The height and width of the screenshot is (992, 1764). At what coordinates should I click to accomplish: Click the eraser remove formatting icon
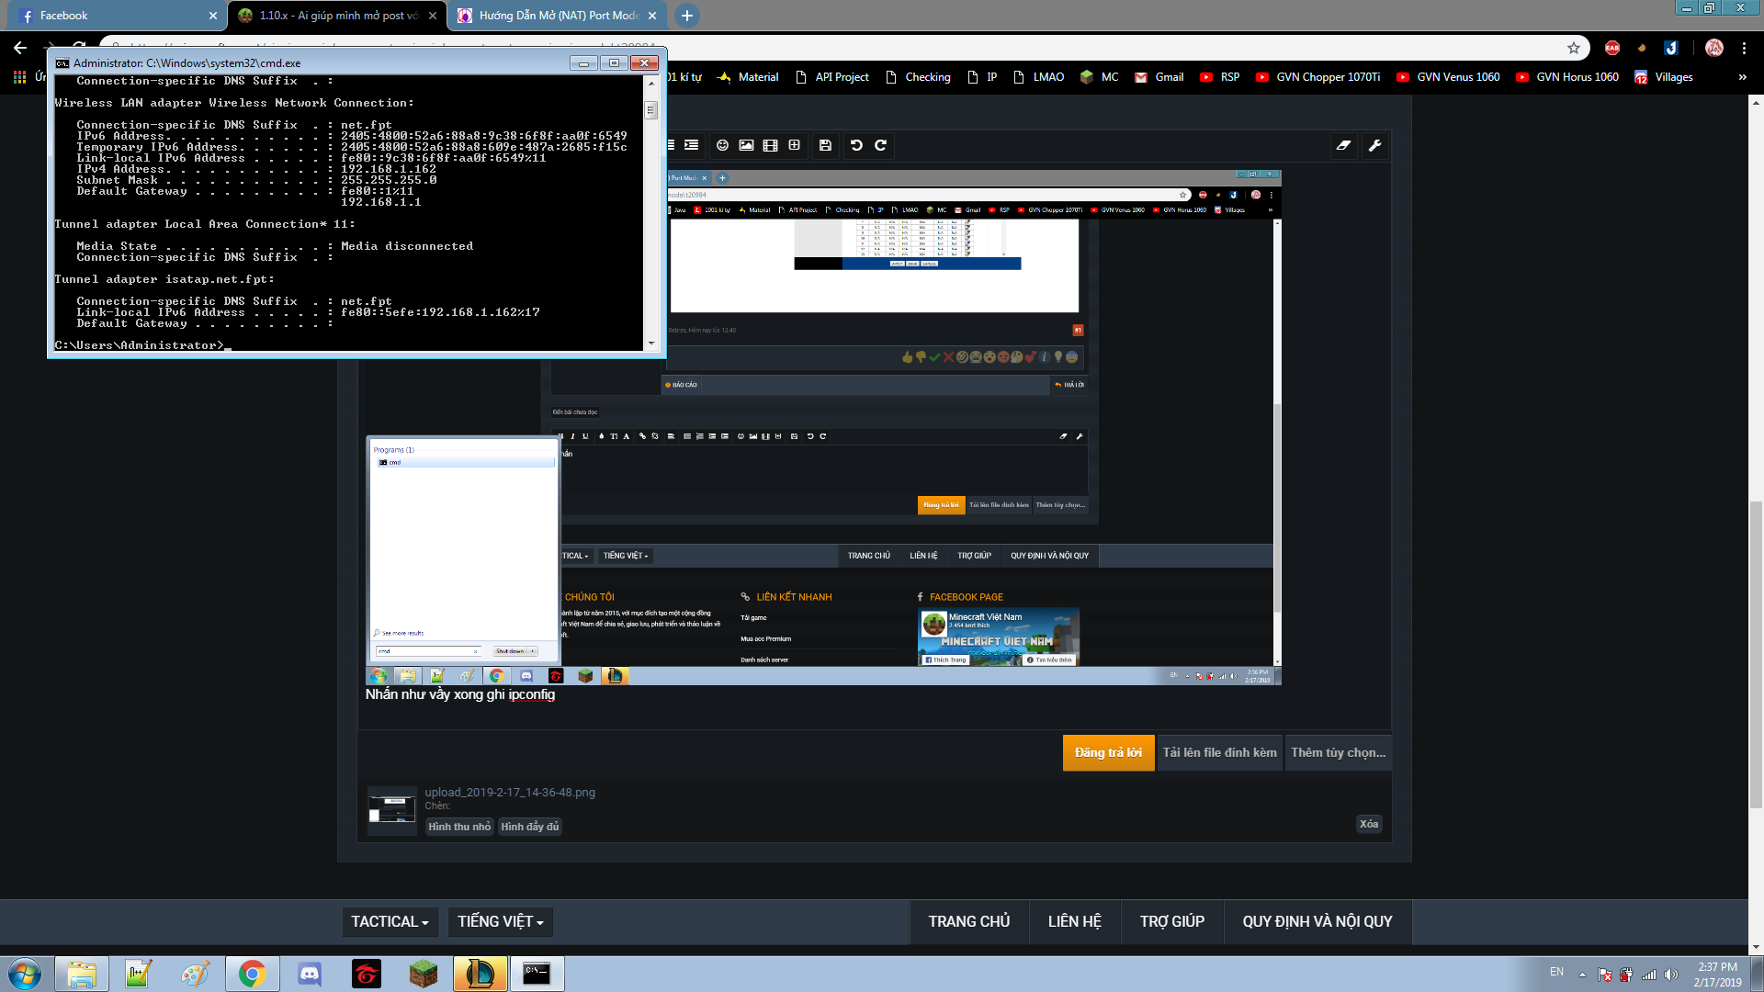pyautogui.click(x=1343, y=145)
